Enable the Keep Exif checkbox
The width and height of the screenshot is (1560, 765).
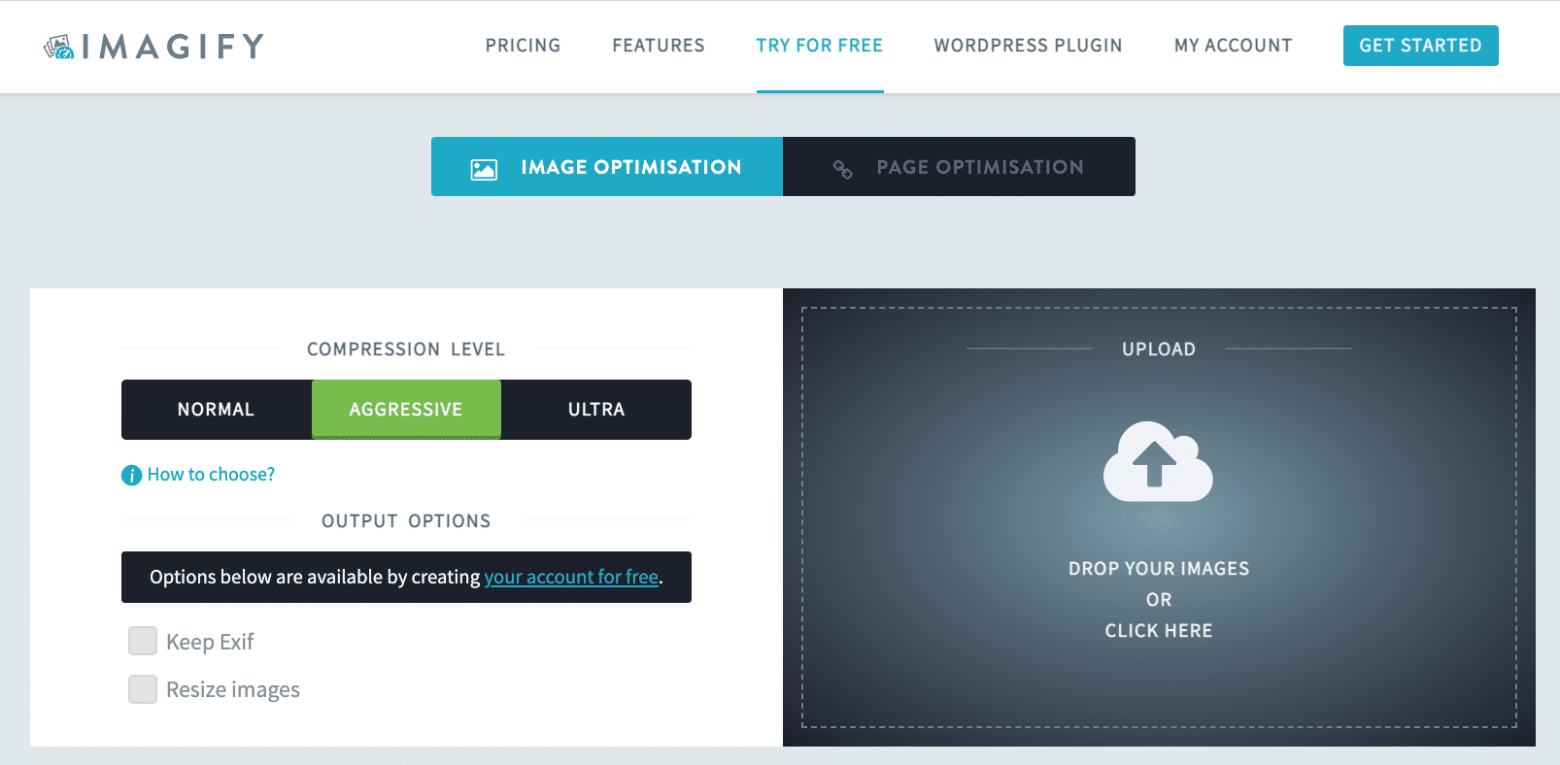coord(143,641)
